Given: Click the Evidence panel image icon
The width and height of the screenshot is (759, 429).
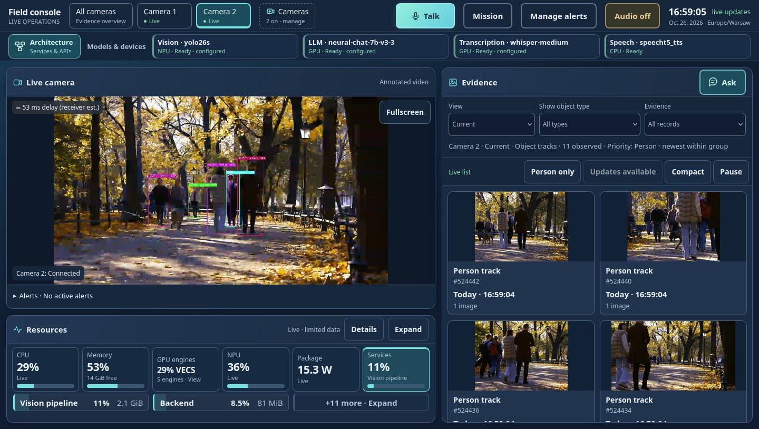Looking at the screenshot, I should pos(453,83).
